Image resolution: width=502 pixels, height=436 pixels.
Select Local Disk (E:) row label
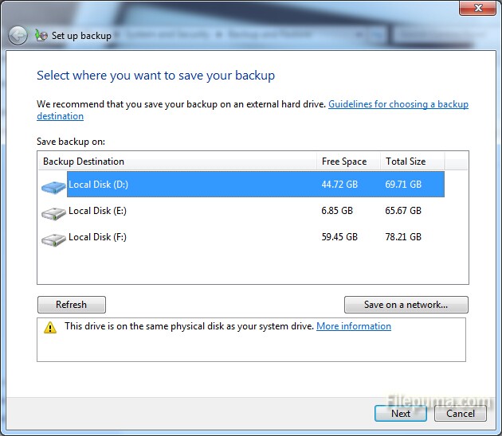97,211
